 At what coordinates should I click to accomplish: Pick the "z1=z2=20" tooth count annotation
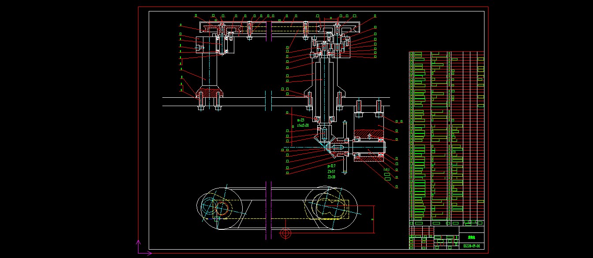click(303, 125)
